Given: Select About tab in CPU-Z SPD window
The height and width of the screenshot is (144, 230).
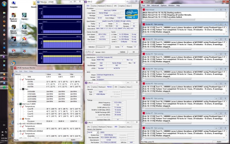Looking at the screenshot, I should pyautogui.click(x=129, y=127).
